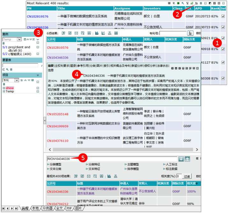Click the hierarchy tree icon in 6项结果 toolbar
Viewport: 228px width, 213px height.
[x=110, y=33]
